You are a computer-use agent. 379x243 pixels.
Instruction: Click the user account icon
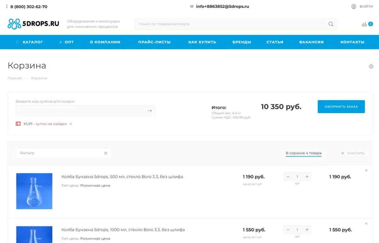pos(354,6)
